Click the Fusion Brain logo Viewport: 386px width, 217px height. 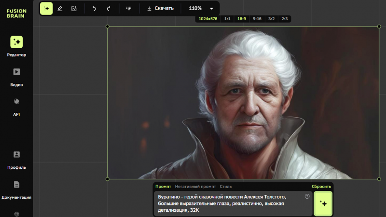[x=16, y=14]
